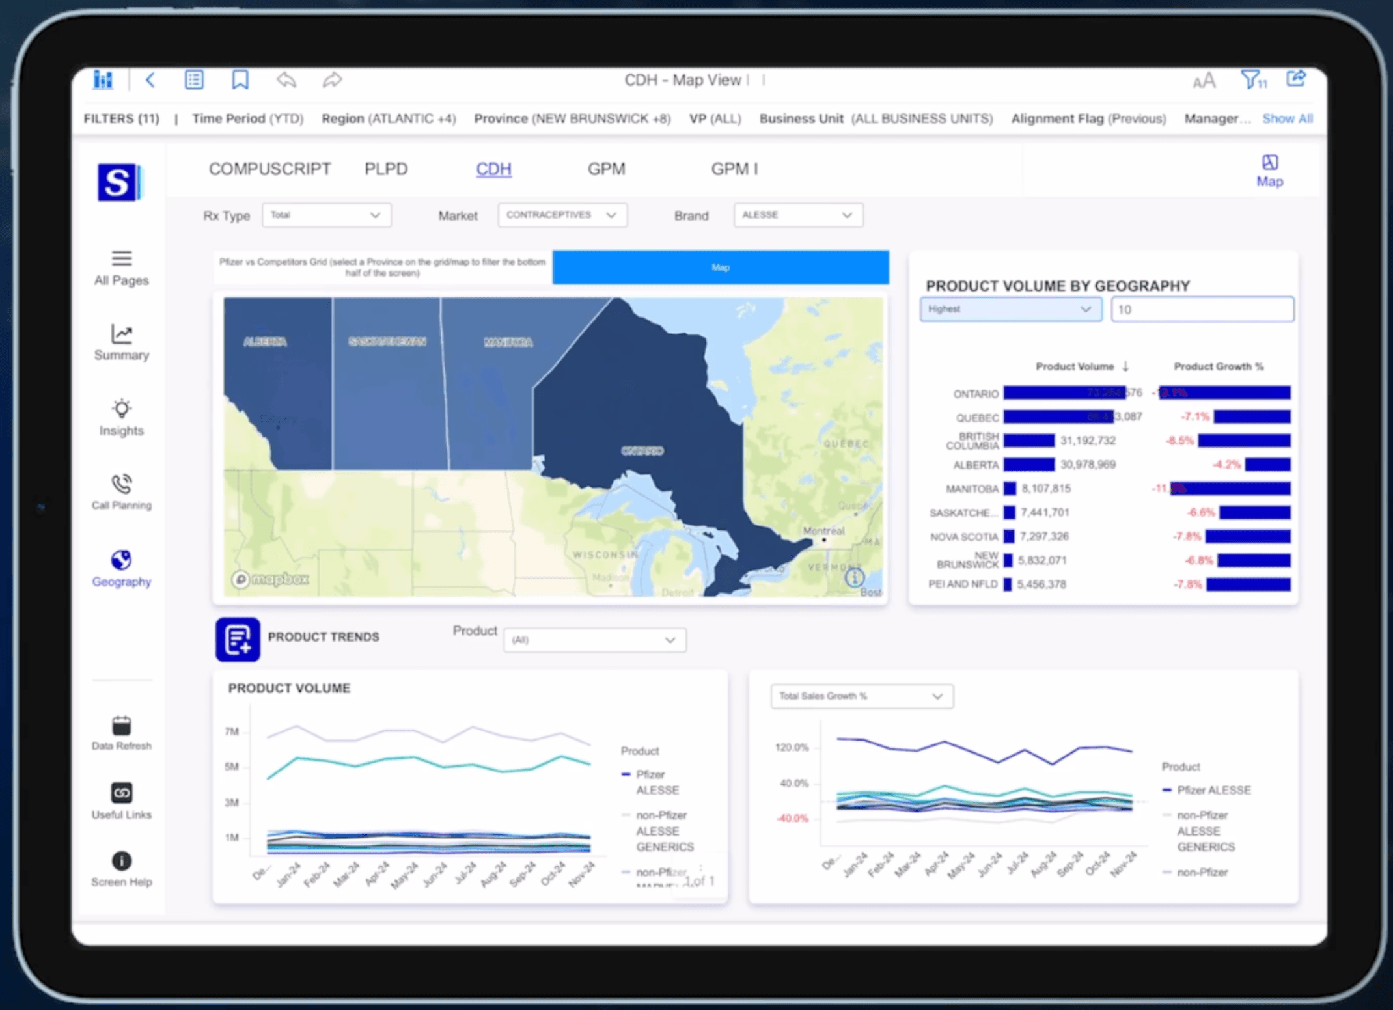The image size is (1393, 1010).
Task: Click Show All filters link
Action: coord(1287,118)
